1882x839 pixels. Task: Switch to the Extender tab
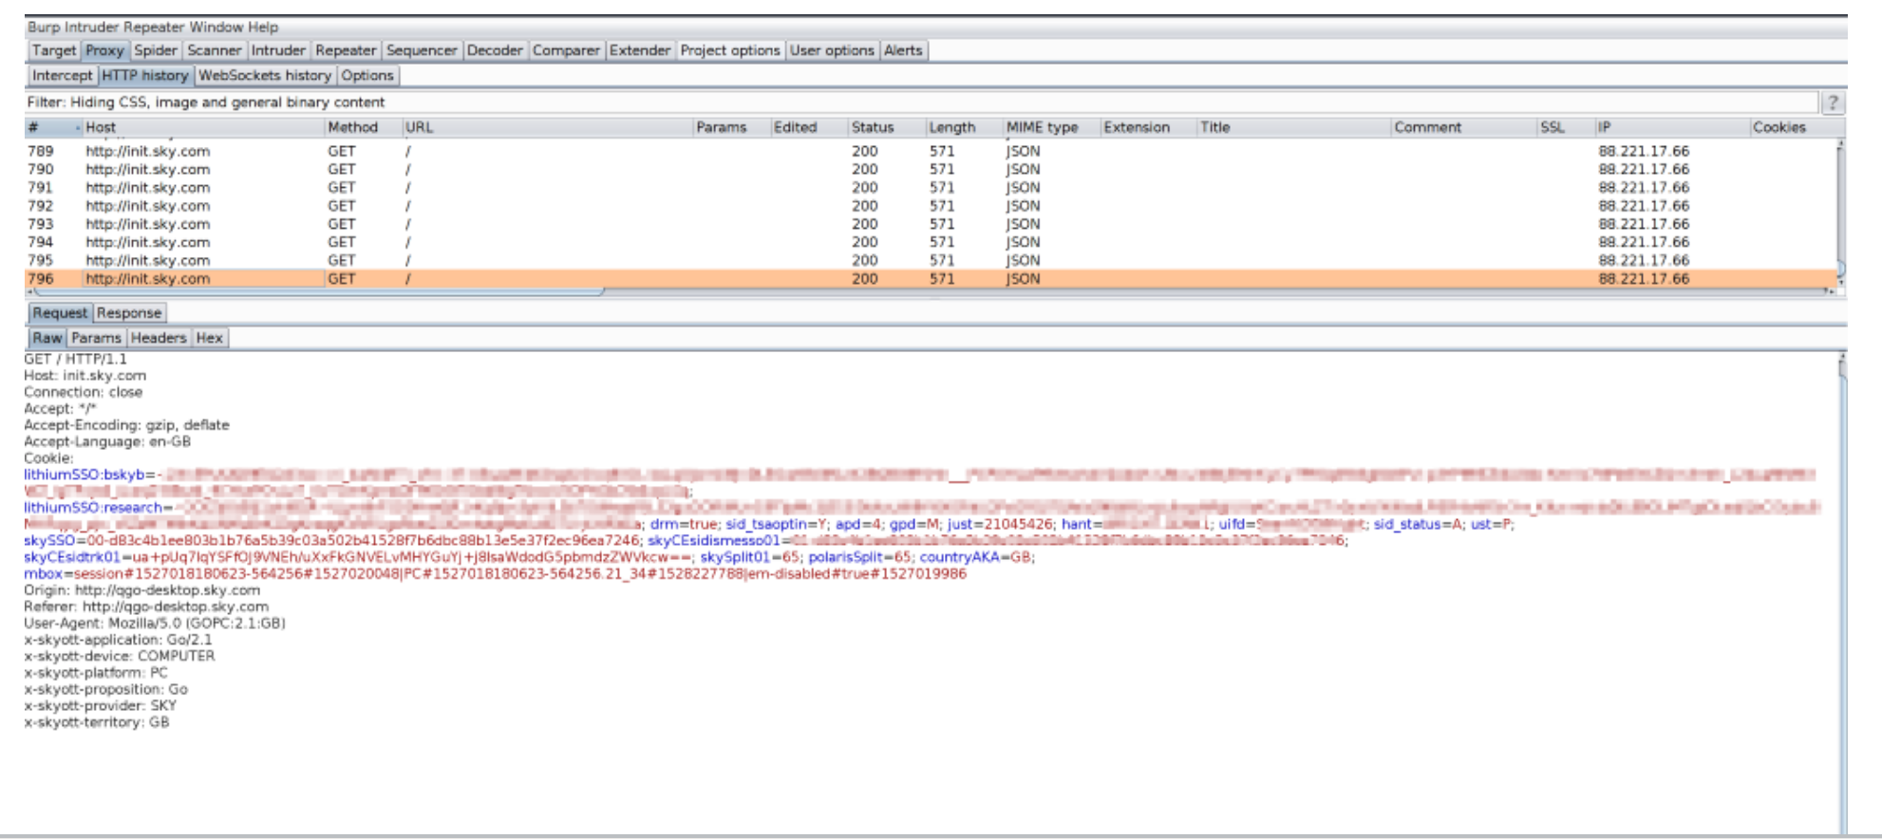[640, 50]
